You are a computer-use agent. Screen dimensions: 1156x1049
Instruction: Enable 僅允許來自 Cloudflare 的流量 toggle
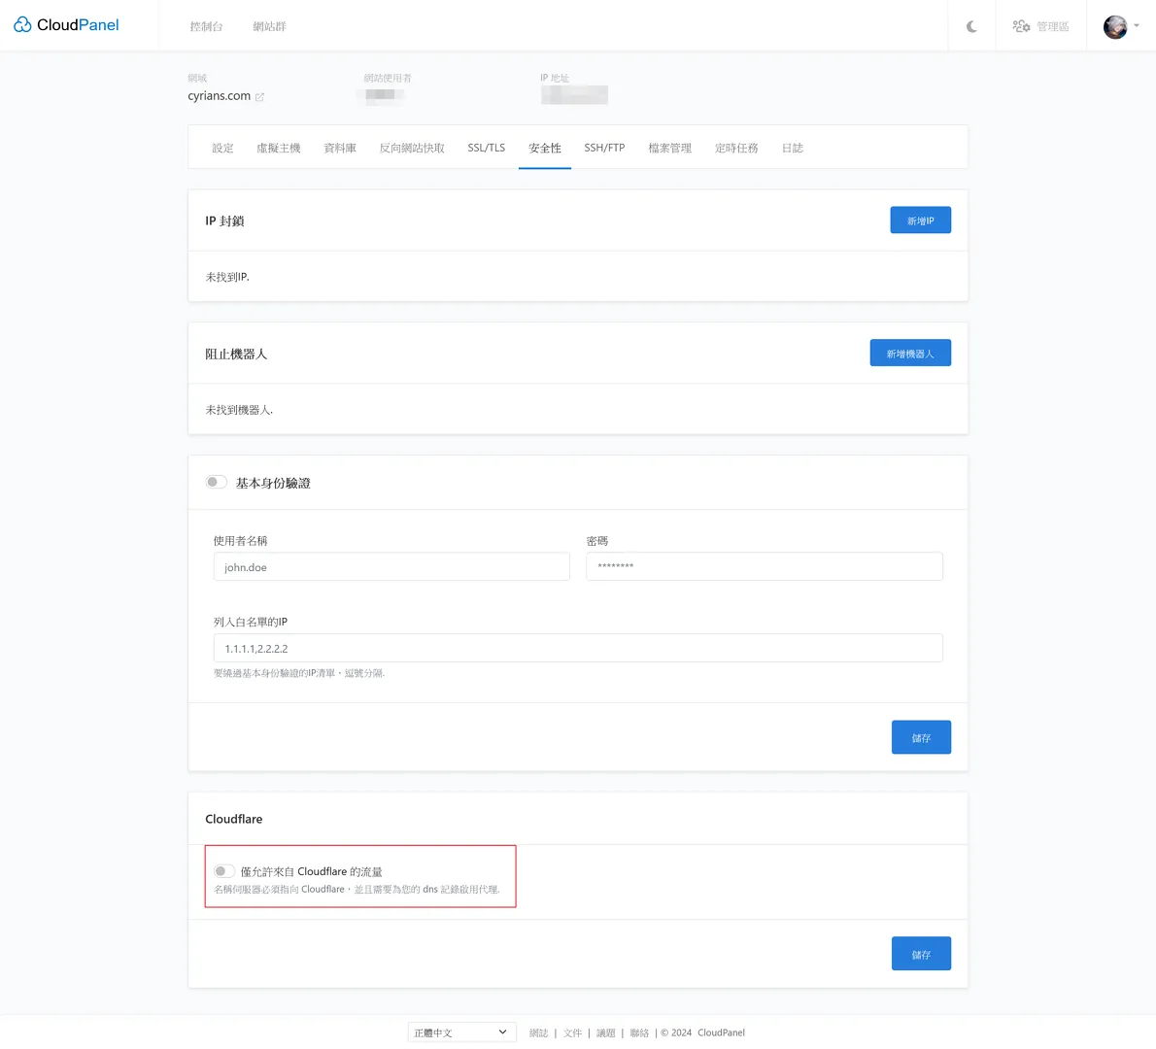click(x=224, y=871)
